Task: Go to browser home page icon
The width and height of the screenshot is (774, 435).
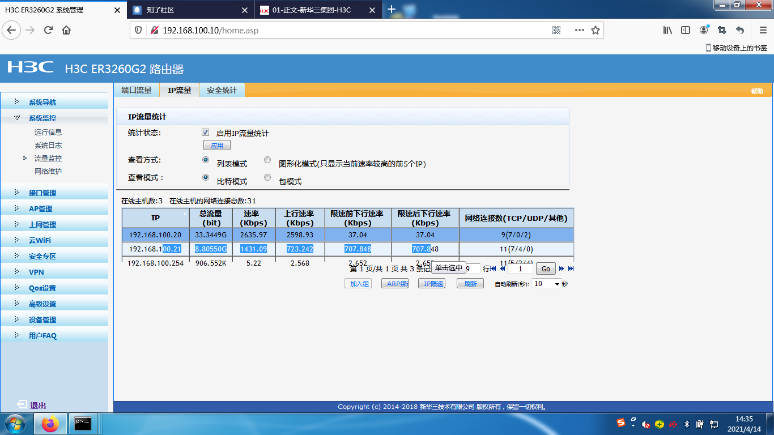Action: [x=66, y=30]
